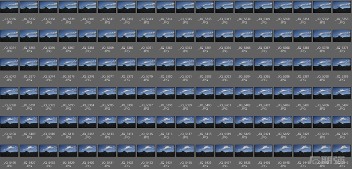Click the _JQ_5403.JPG filename label
This screenshot has width=352, height=169.
[x=264, y=107]
